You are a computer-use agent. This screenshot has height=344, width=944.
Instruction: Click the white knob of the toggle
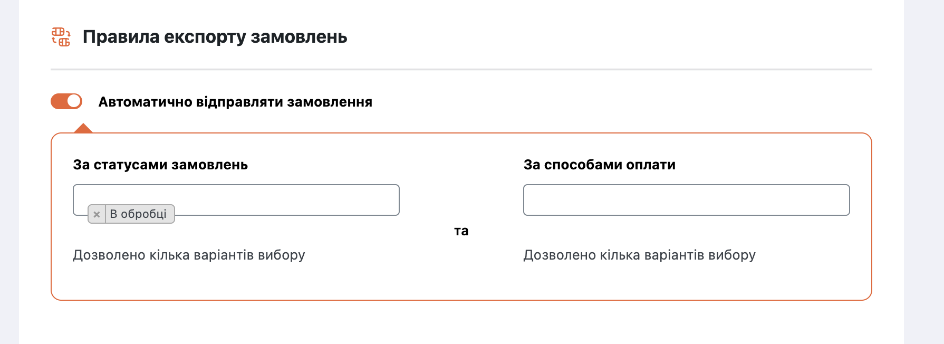tap(74, 101)
